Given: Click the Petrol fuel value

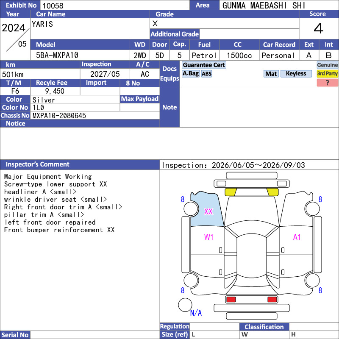Looking at the screenshot, I should [x=204, y=56].
